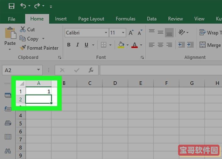222x159 pixels.
Task: Activate the Format Painter
Action: (39, 48)
